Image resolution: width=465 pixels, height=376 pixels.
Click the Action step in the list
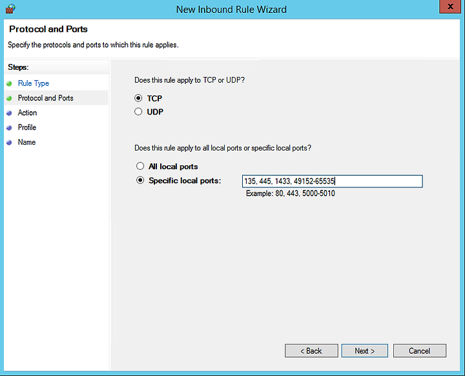click(27, 113)
